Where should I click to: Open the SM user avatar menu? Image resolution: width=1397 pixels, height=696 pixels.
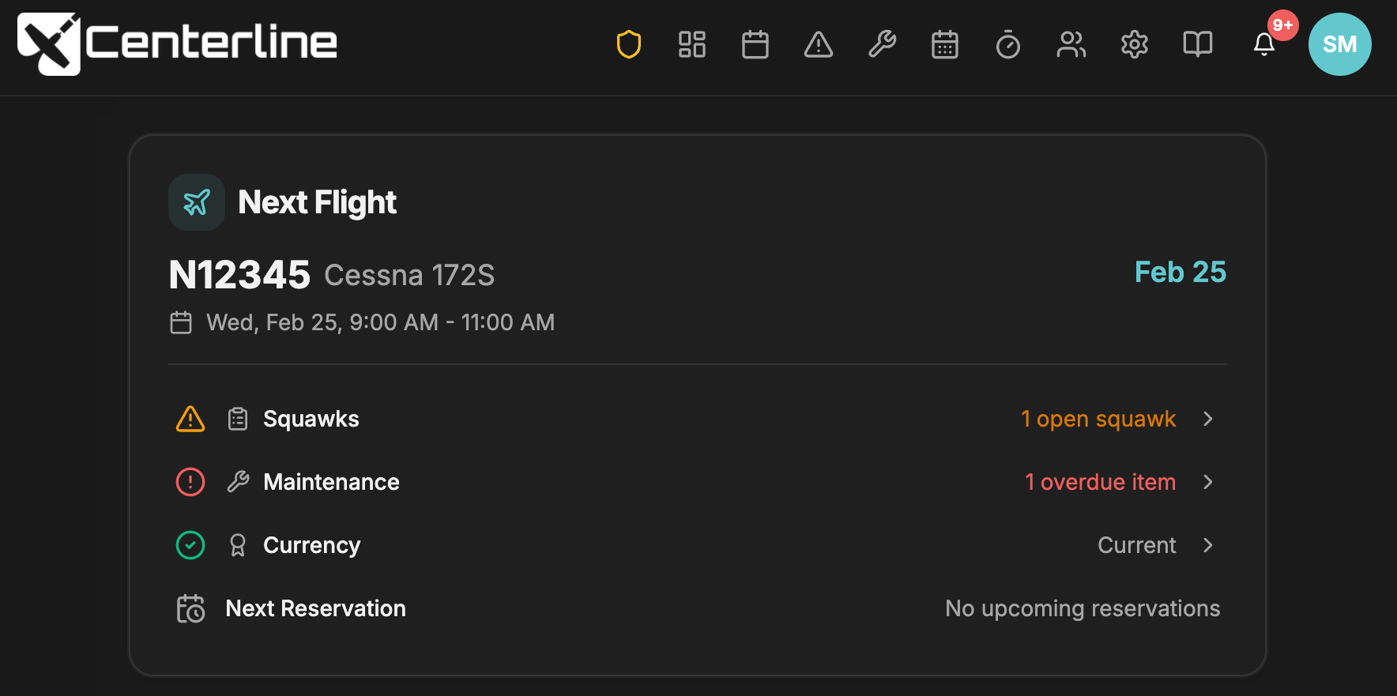pyautogui.click(x=1340, y=44)
